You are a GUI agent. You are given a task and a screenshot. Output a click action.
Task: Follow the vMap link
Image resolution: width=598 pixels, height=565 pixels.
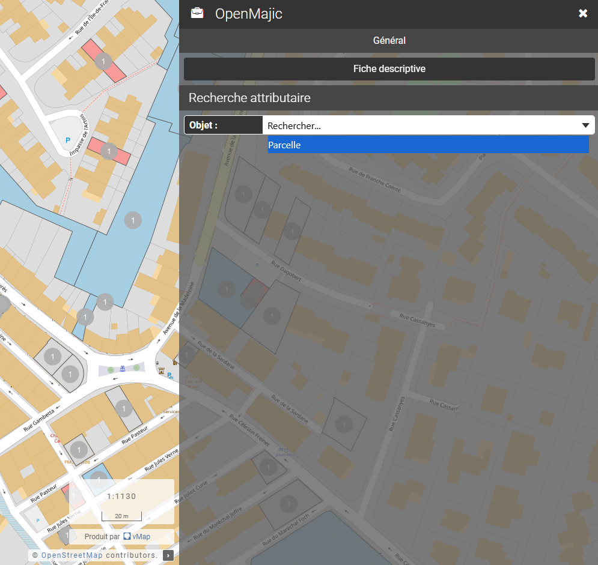click(x=137, y=536)
